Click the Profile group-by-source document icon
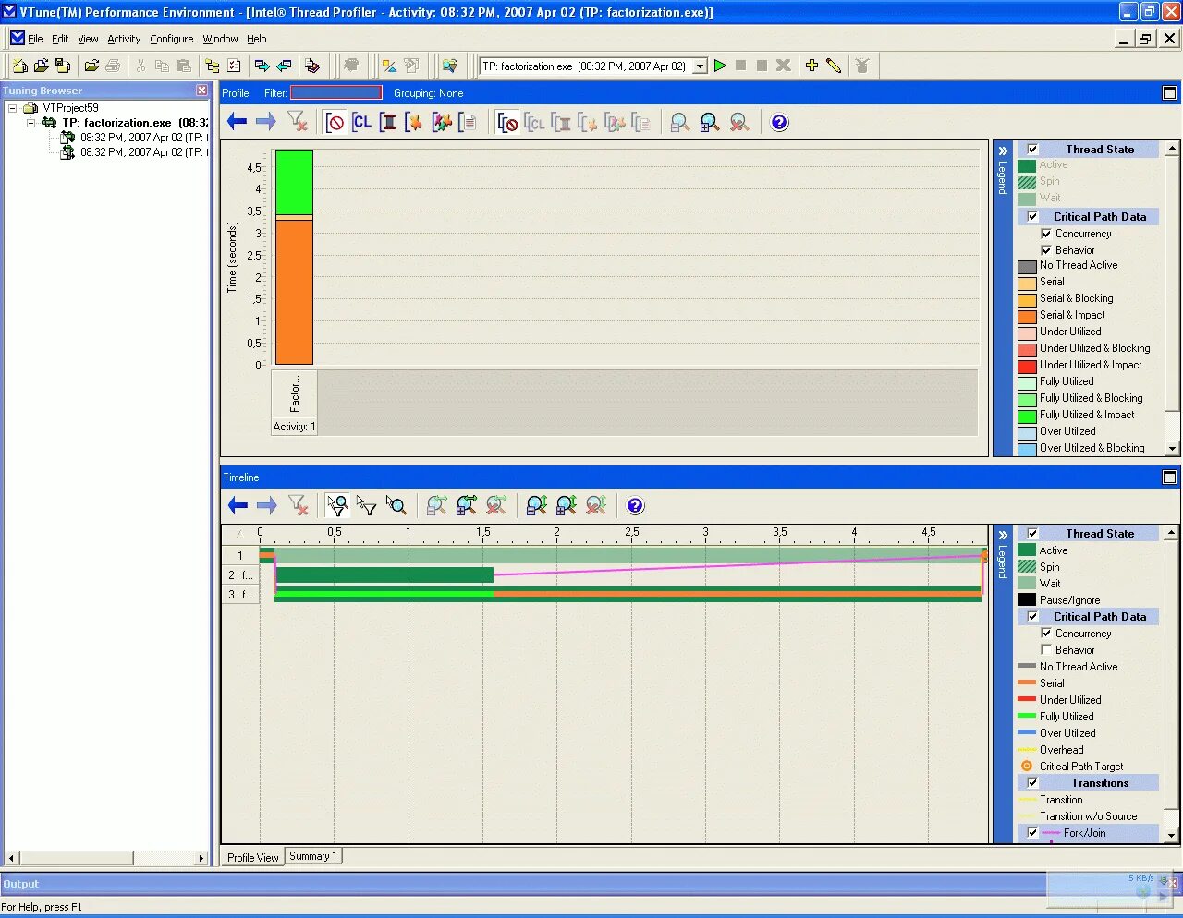The width and height of the screenshot is (1183, 918). [468, 122]
